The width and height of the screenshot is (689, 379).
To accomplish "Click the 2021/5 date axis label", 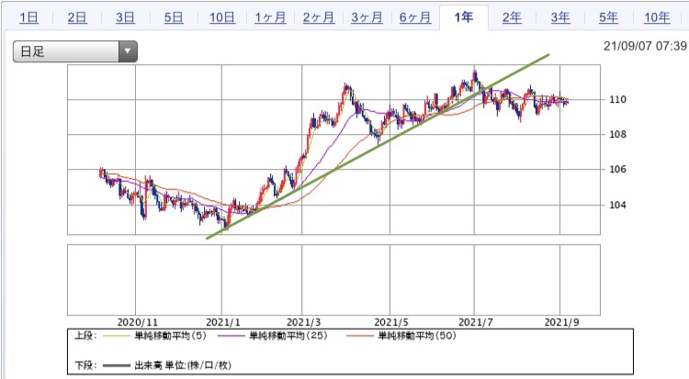I will (391, 322).
